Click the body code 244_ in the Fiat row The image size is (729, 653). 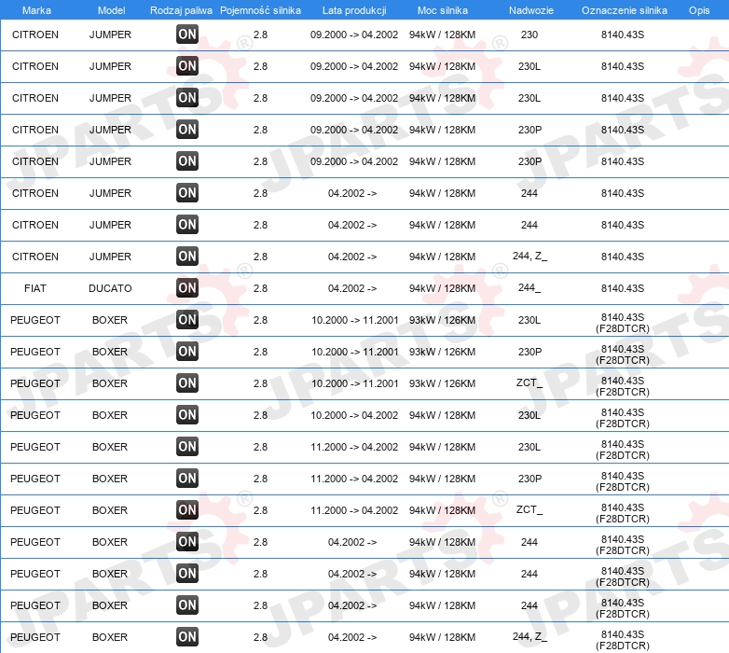click(x=530, y=288)
